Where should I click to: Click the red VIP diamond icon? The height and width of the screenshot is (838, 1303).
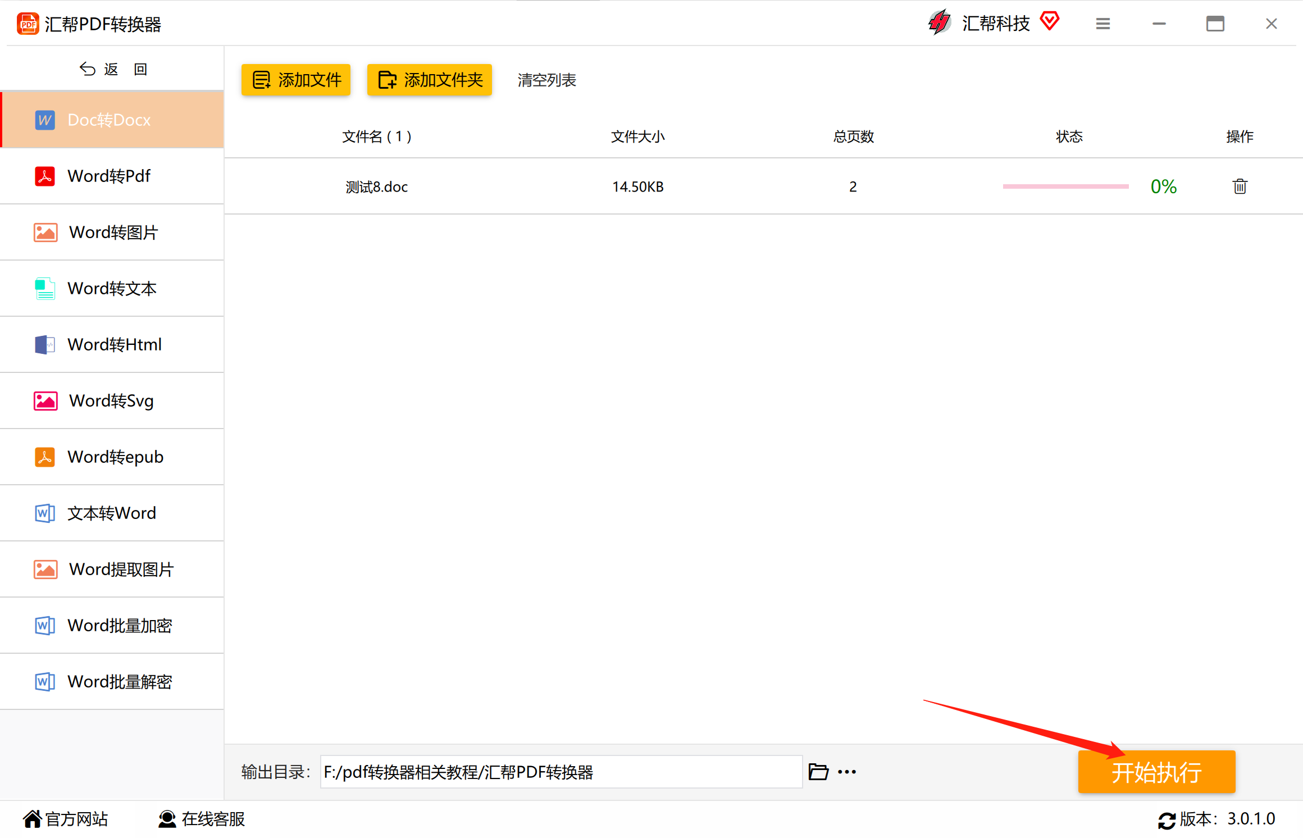point(1049,21)
